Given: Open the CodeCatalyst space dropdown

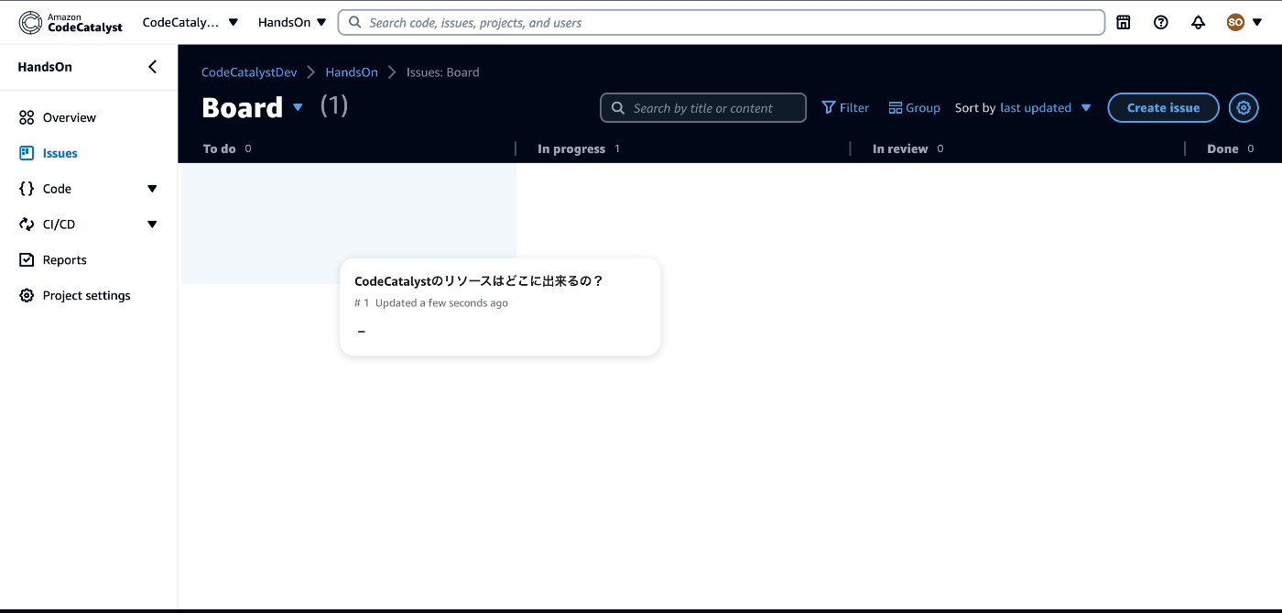Looking at the screenshot, I should tap(190, 22).
